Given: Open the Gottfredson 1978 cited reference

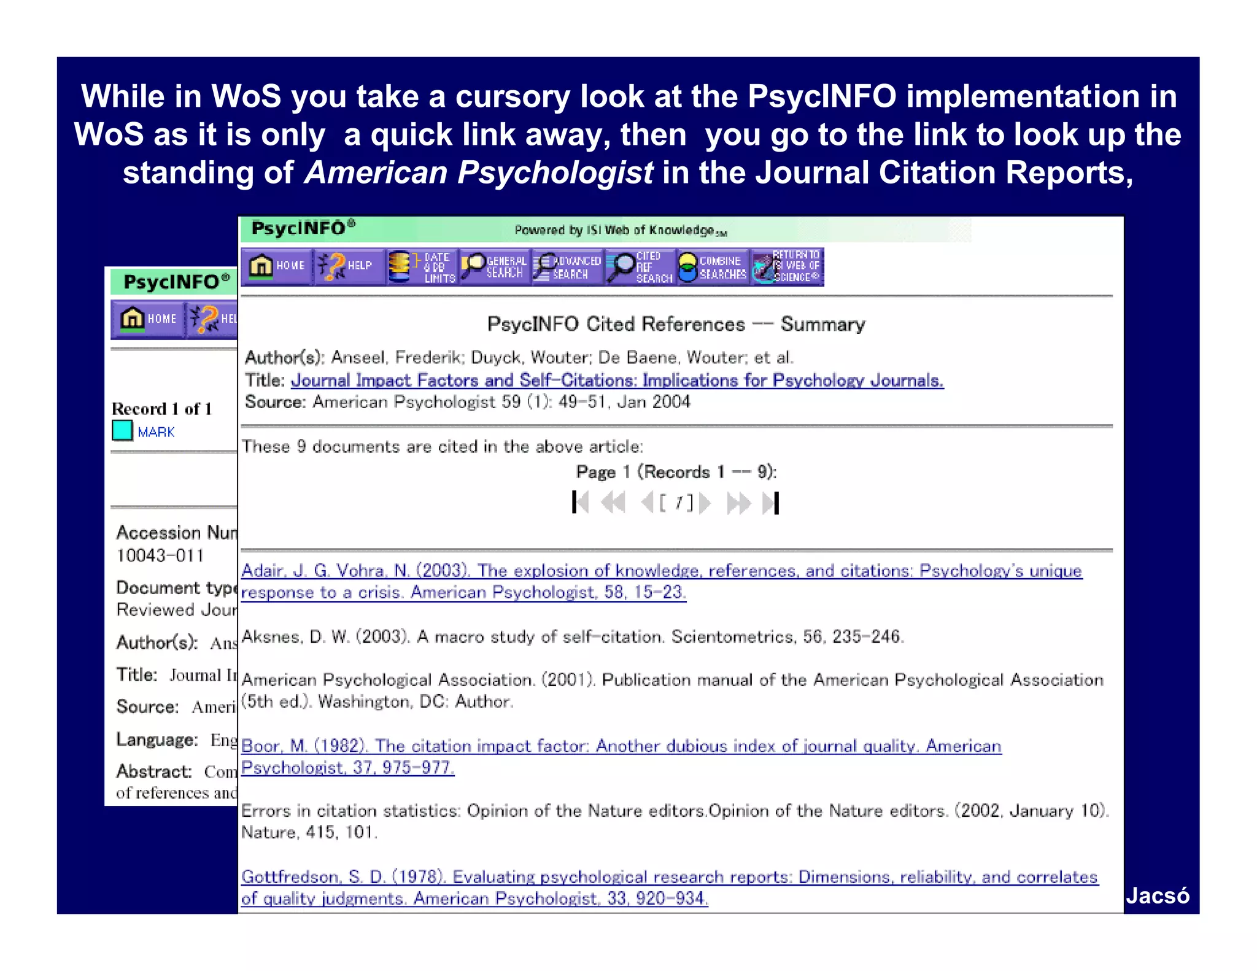Looking at the screenshot, I should tap(669, 888).
